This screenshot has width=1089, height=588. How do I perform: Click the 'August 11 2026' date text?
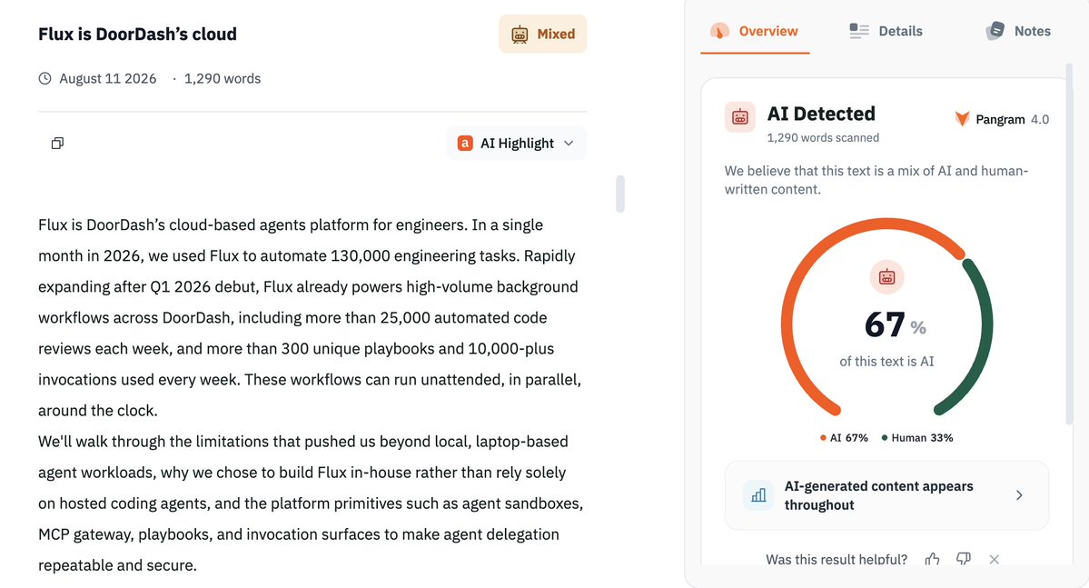coord(108,78)
